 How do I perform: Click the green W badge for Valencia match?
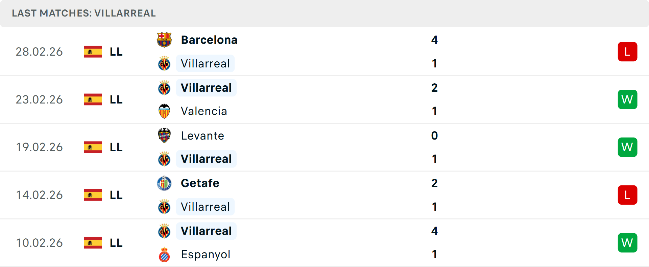pos(627,99)
